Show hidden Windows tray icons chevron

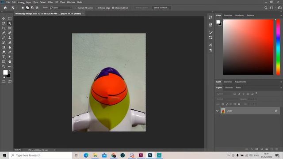coord(229,155)
